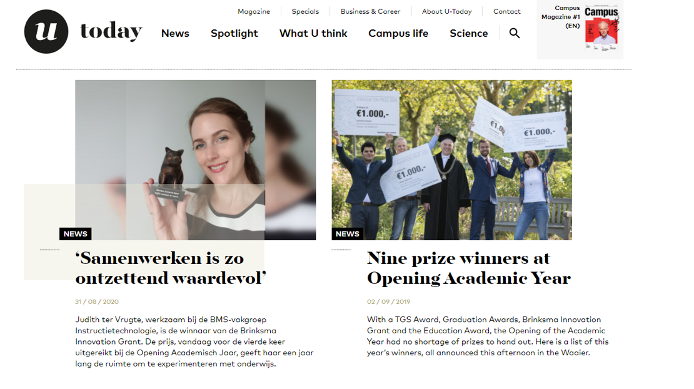Click the 'today' wordmark logo
Image resolution: width=694 pixels, height=389 pixels.
coord(111,31)
